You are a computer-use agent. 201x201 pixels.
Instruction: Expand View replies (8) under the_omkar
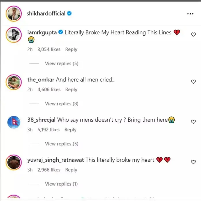pyautogui.click(x=62, y=104)
